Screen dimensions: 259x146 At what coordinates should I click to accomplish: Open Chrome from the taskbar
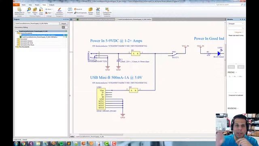23,144
